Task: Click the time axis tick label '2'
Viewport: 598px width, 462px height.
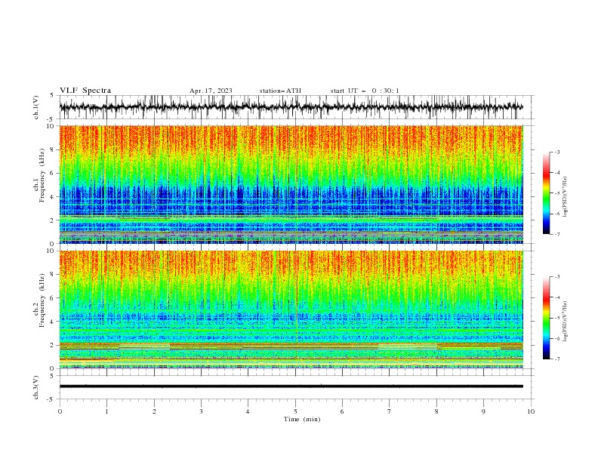Action: (x=154, y=411)
